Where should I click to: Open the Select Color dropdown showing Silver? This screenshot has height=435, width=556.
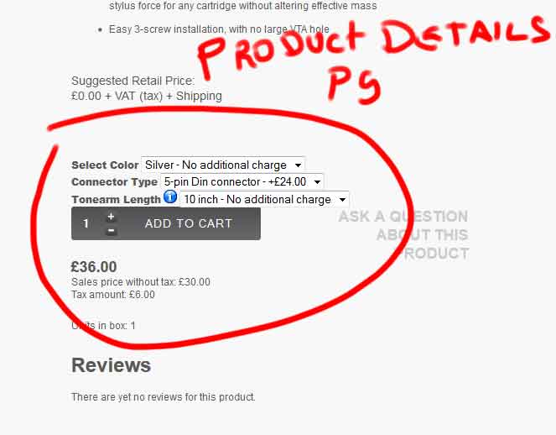click(223, 165)
